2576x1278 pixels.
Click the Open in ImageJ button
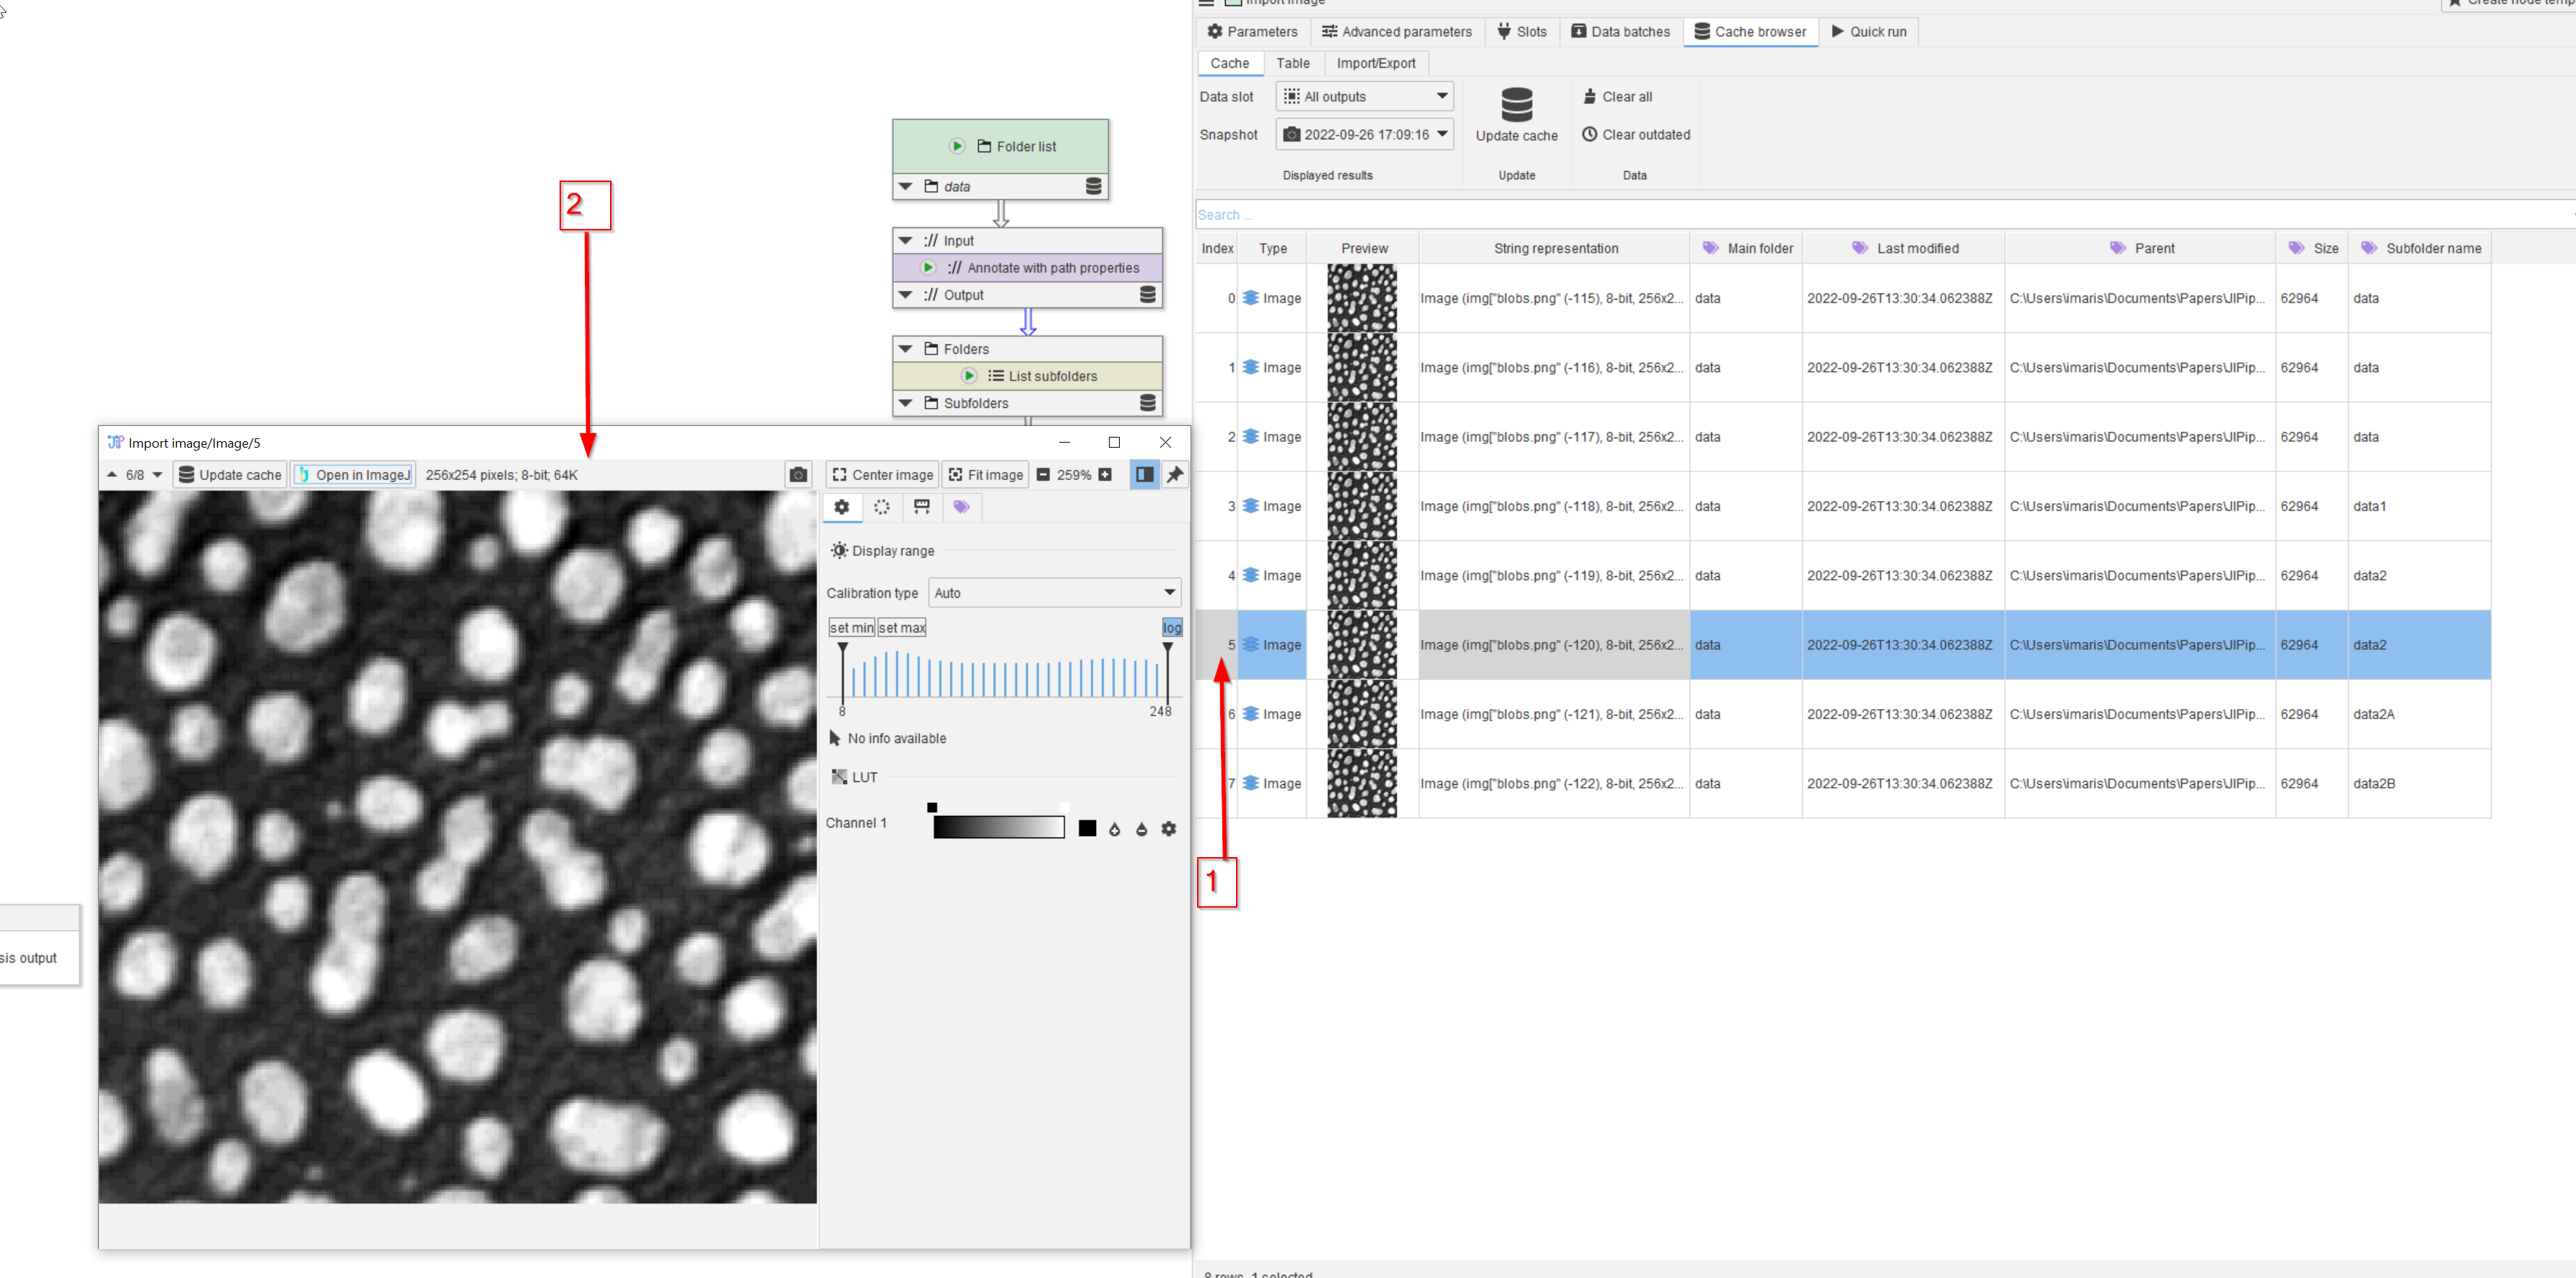pos(354,475)
